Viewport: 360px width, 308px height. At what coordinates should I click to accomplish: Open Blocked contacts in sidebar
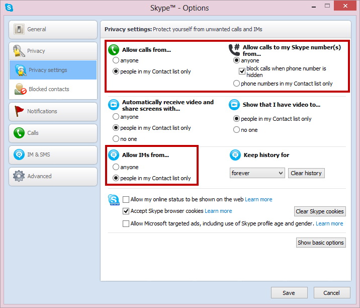point(53,89)
